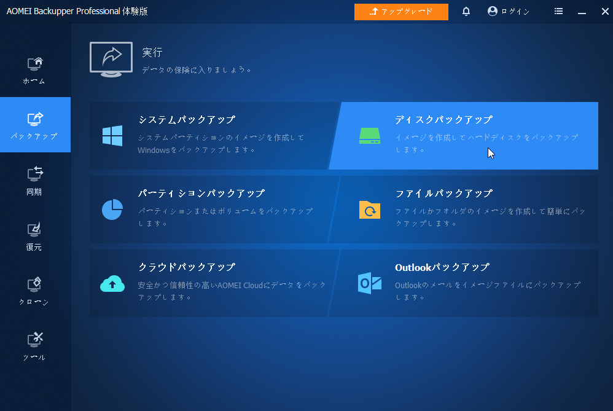Image resolution: width=613 pixels, height=411 pixels.
Task: Open the Sync (同期) sidebar section
Action: (x=35, y=181)
